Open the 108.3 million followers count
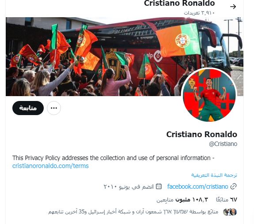The height and width of the screenshot is (224, 254). click(x=182, y=200)
